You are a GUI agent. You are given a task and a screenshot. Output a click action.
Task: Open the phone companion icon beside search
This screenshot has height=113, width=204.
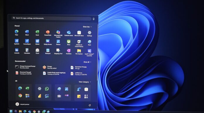tap(93, 19)
